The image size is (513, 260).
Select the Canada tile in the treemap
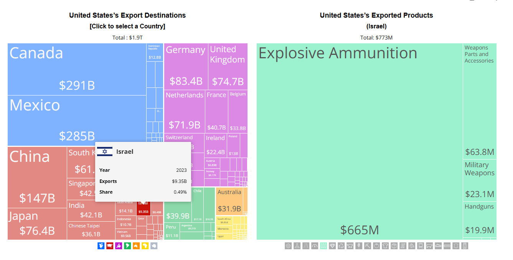pos(77,69)
